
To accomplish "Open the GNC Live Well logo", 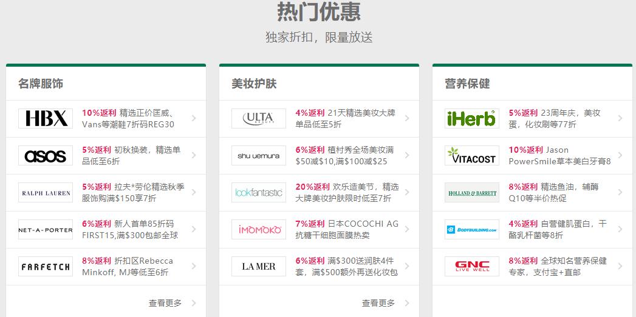I will [x=472, y=267].
